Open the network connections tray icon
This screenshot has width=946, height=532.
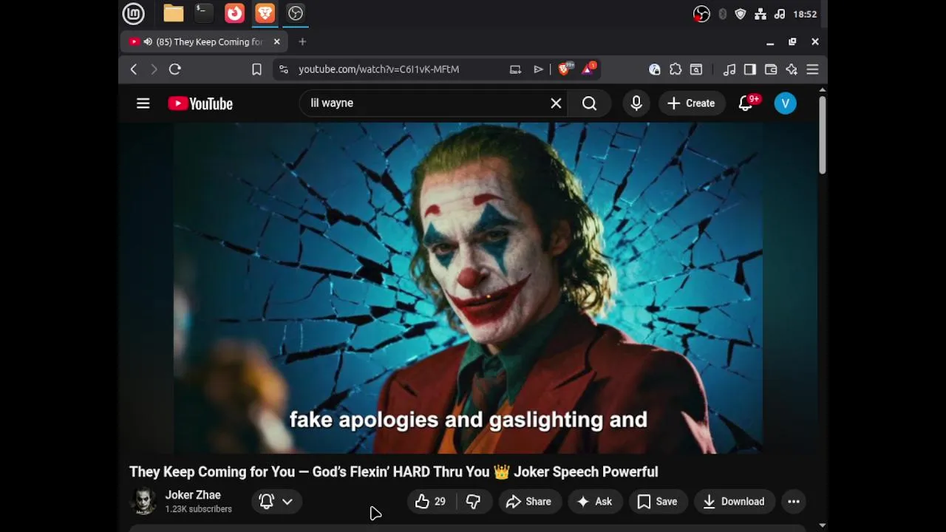point(760,14)
